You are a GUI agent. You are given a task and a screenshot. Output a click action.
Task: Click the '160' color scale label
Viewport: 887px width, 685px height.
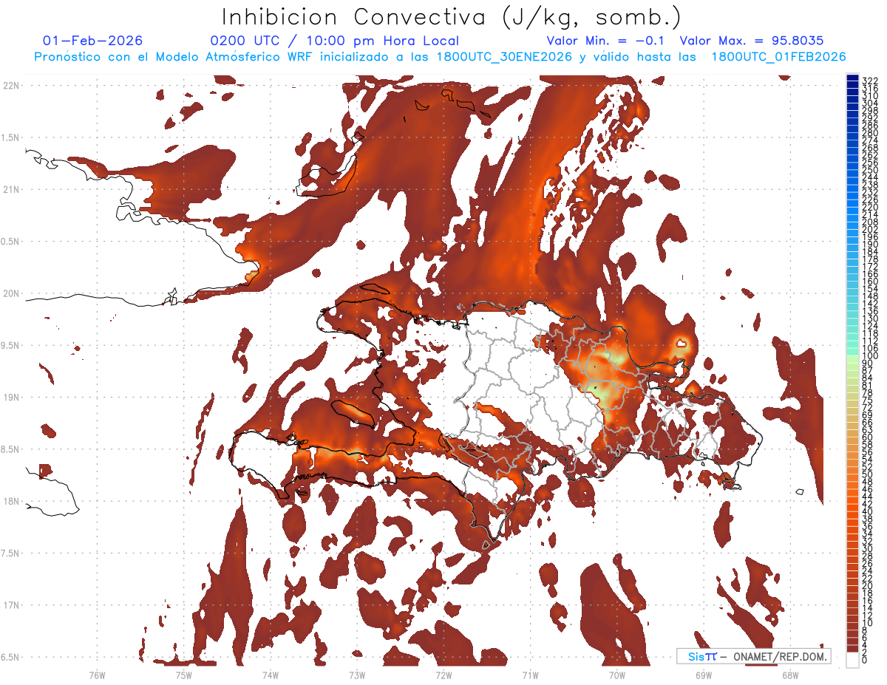point(870,282)
